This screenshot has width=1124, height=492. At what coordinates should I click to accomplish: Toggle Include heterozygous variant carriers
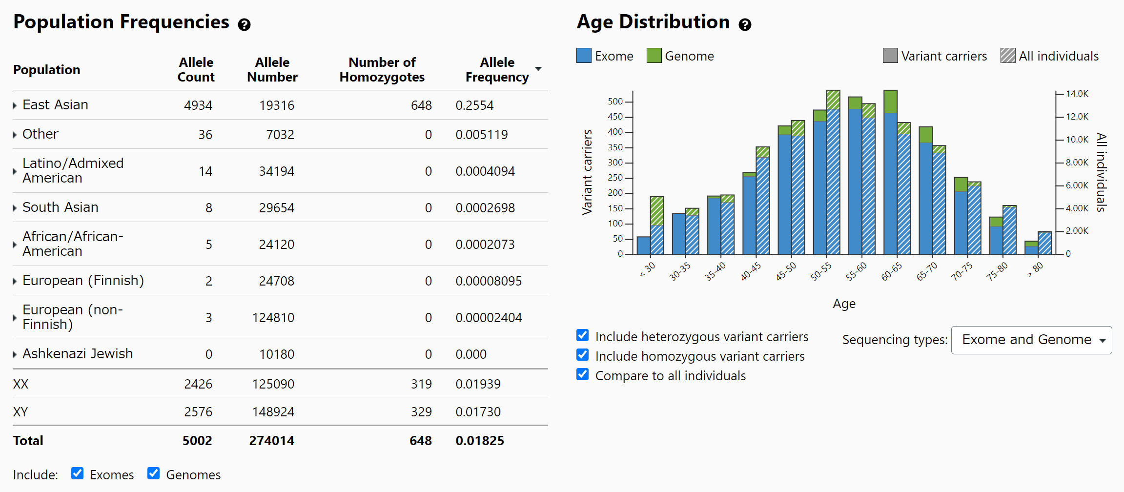582,335
